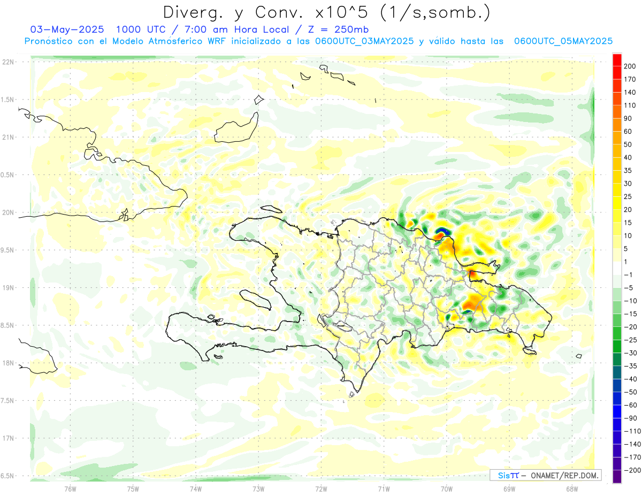Image resolution: width=642 pixels, height=496 pixels.
Task: Click the latitude label '22N'
Action: click(x=9, y=62)
